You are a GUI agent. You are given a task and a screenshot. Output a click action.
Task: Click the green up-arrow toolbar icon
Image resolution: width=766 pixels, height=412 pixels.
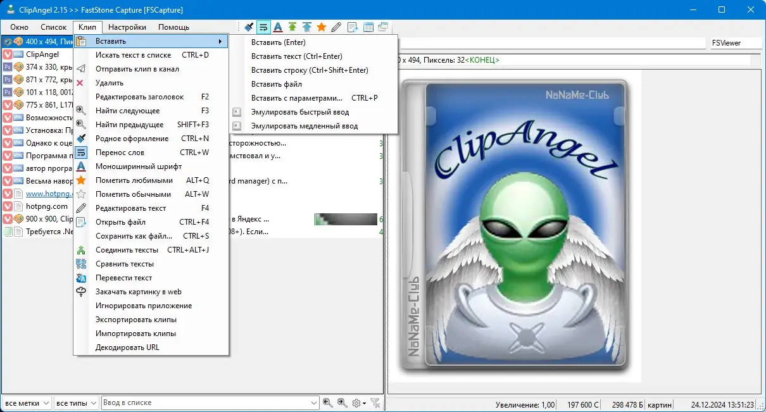coord(292,27)
